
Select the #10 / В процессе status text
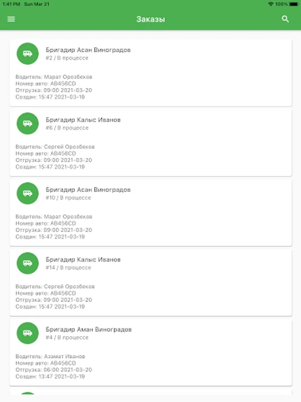point(68,197)
